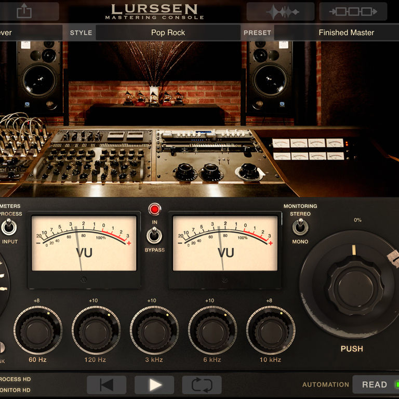
Task: Click the PUSH label
Action: click(352, 349)
